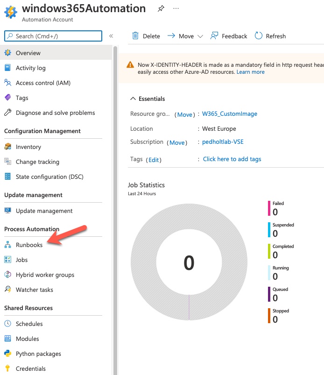Click the Change tracking icon
This screenshot has width=324, height=375.
pyautogui.click(x=7, y=162)
